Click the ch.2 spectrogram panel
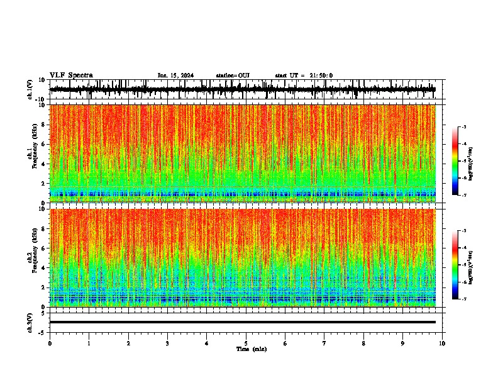The image size is (498, 385). (x=243, y=258)
